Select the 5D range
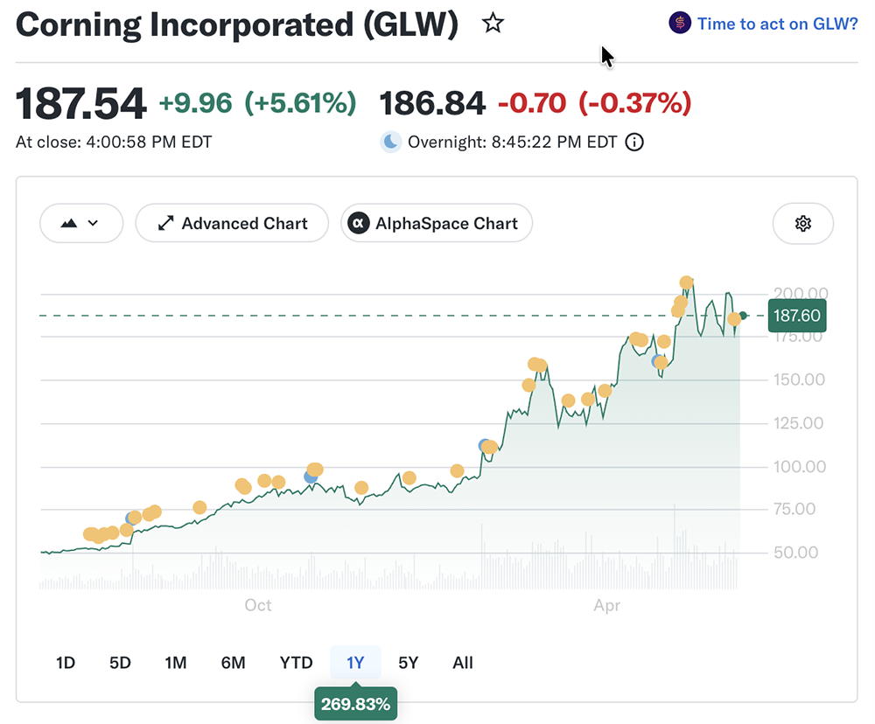The image size is (875, 724). [x=120, y=663]
